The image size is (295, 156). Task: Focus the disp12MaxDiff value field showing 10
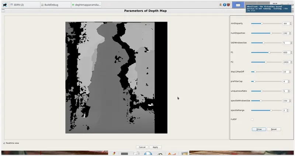click(x=285, y=72)
